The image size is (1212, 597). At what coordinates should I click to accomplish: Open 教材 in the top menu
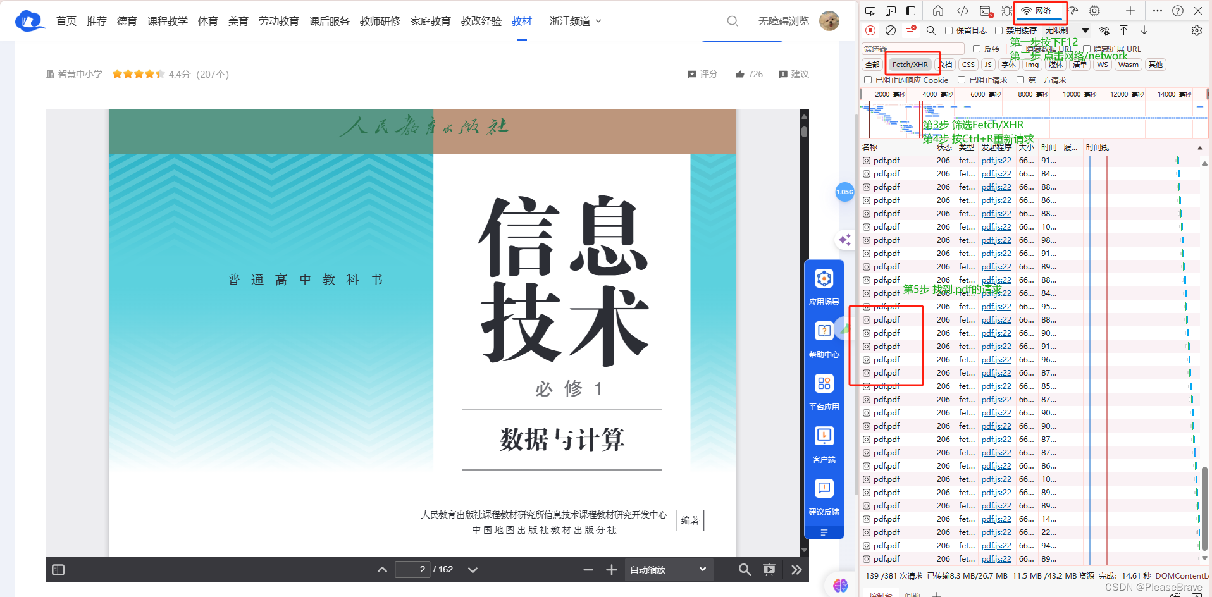[x=522, y=21]
